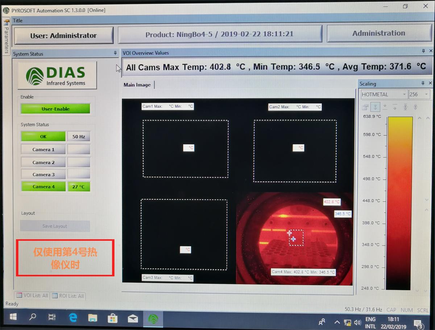The image size is (435, 330).
Task: Click the PYROSOFT icon in the taskbar
Action: (x=153, y=318)
